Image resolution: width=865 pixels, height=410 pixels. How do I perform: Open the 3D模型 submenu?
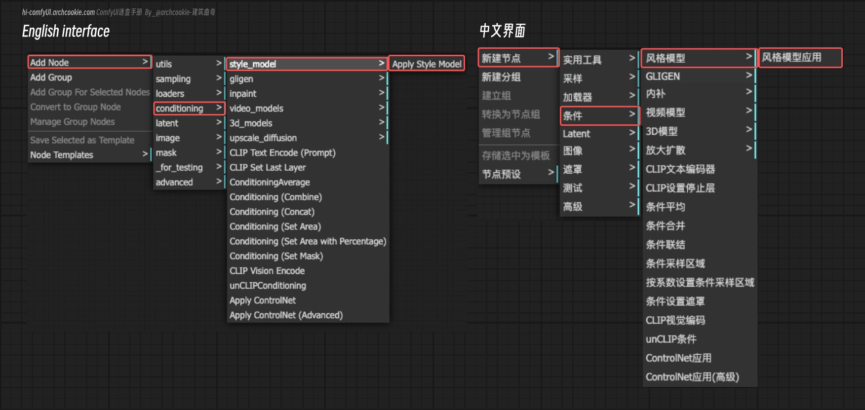tap(699, 131)
